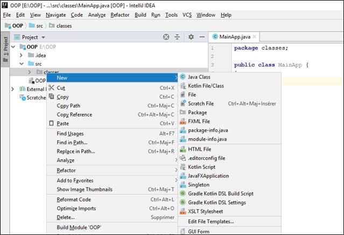Click the Java Class icon in New submenu
344x235 pixels.
click(182, 77)
